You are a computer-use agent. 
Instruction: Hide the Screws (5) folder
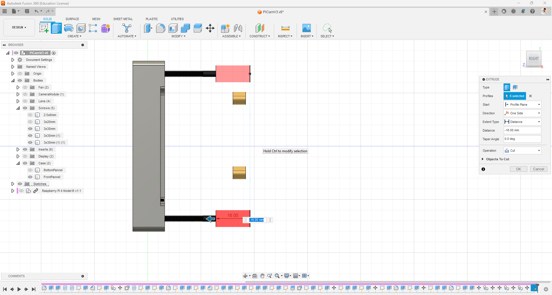click(25, 108)
